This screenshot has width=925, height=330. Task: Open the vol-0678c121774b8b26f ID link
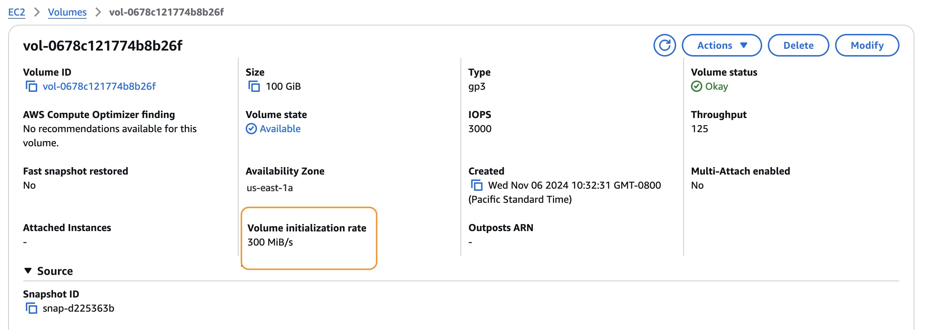point(99,86)
